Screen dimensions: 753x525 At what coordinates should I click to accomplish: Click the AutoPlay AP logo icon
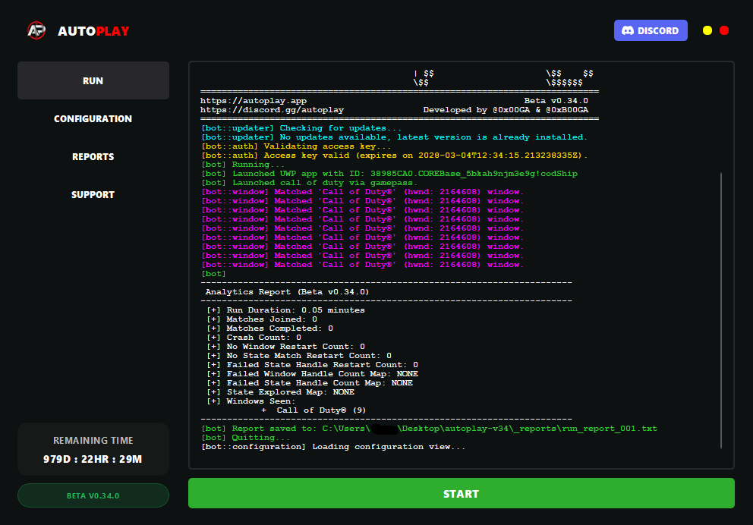36,30
